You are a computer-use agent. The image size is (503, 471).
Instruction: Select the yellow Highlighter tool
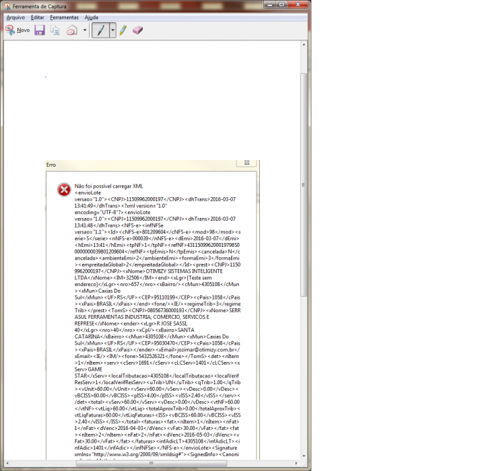tap(123, 30)
